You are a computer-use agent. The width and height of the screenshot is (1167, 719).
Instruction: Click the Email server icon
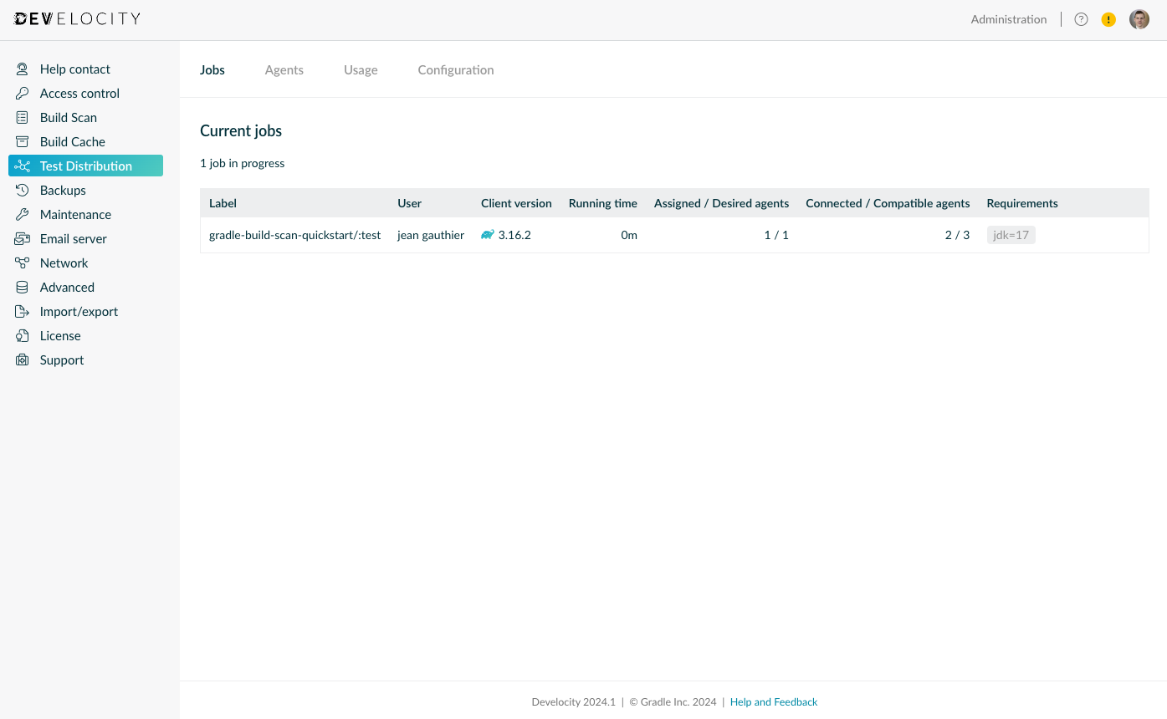point(23,238)
